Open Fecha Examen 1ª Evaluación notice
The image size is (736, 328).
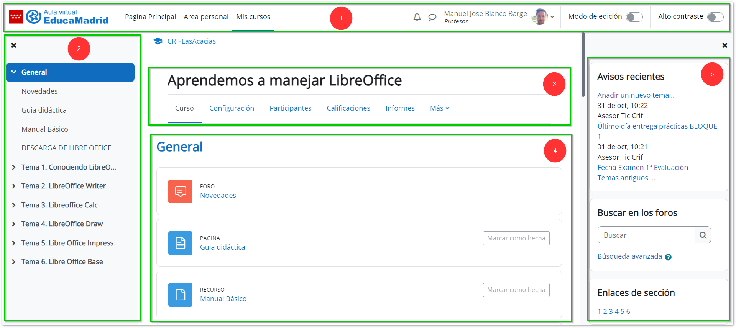click(642, 168)
